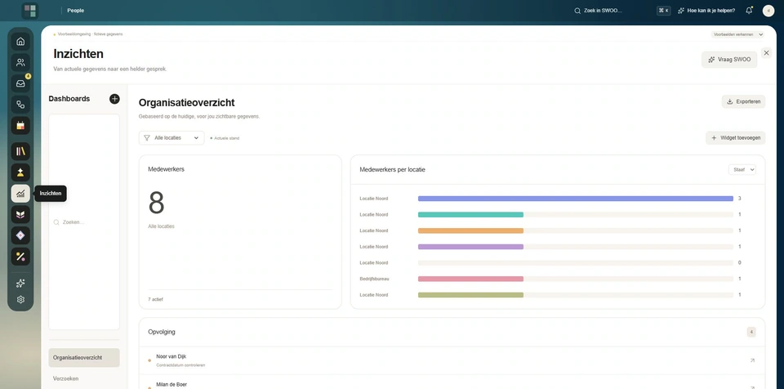Open the linked-nodes workflow icon in the sidebar

(x=20, y=105)
